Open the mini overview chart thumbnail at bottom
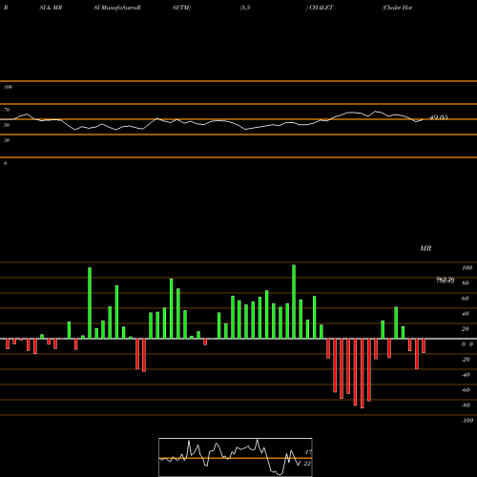The height and width of the screenshot is (477, 477). click(236, 457)
